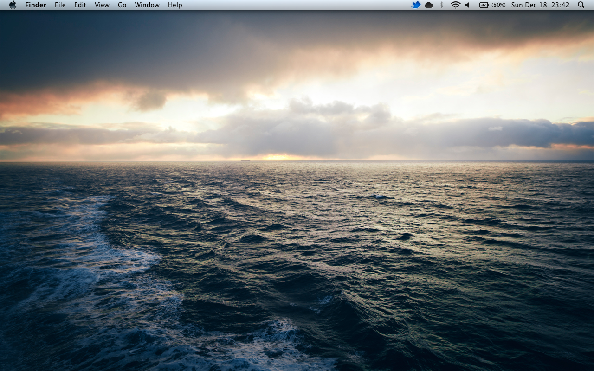Open Spotlight search magnifying glass
Viewport: 594px width, 371px height.
[x=581, y=5]
